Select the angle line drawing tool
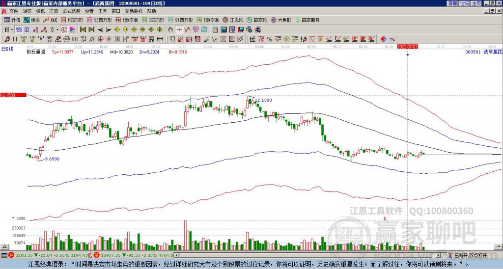This screenshot has height=269, width=503. pyautogui.click(x=207, y=39)
